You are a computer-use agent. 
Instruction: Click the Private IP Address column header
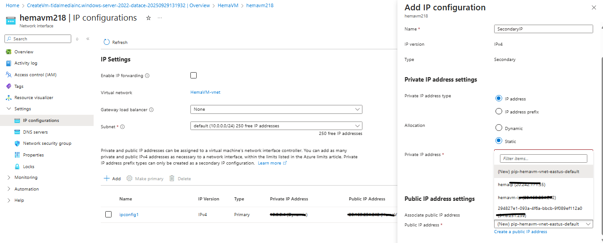(289, 199)
